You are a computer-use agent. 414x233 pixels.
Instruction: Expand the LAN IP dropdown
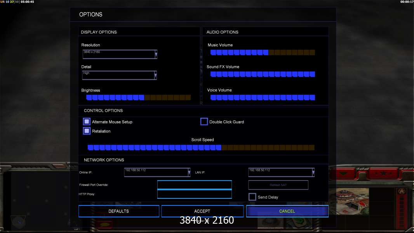[281, 172]
